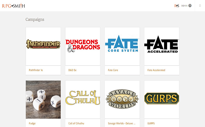The height and width of the screenshot is (127, 205).
Task: Click the GURPS campaign title text
Action: (x=151, y=123)
